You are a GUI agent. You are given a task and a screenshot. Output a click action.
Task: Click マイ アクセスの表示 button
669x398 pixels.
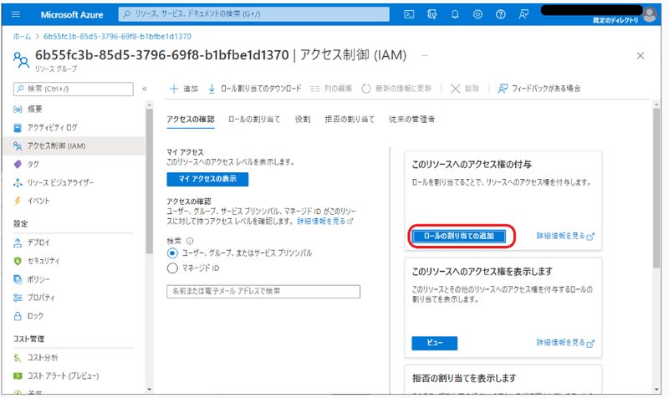pos(207,179)
